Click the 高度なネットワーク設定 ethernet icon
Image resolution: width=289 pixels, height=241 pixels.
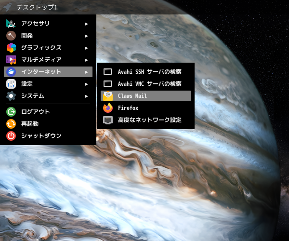[x=108, y=120]
